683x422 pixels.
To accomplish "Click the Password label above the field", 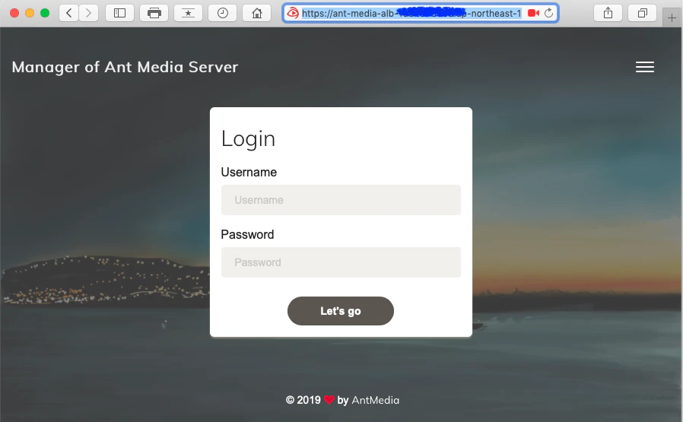I will coord(247,234).
